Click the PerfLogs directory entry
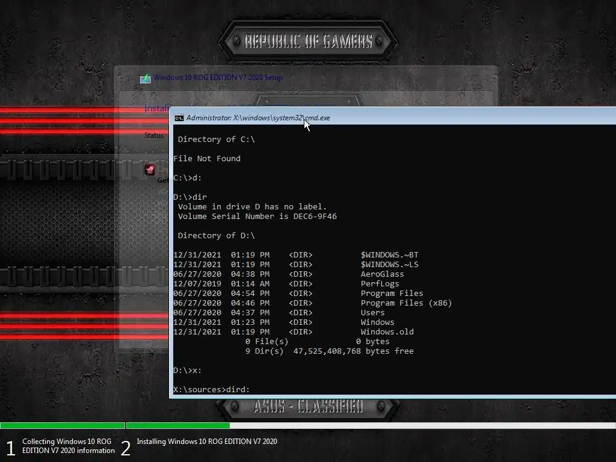 (286, 284)
